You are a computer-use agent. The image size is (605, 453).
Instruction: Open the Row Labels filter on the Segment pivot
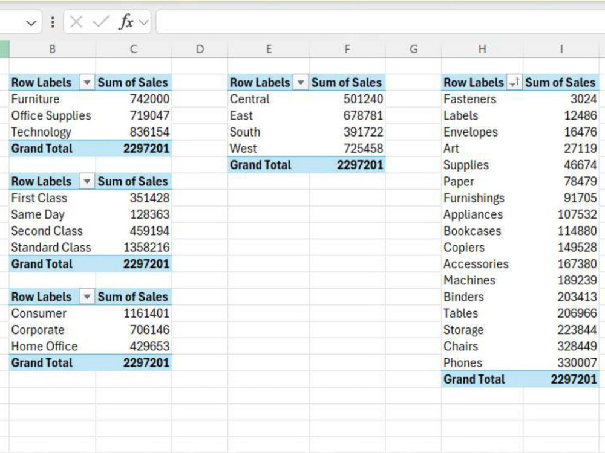click(87, 297)
